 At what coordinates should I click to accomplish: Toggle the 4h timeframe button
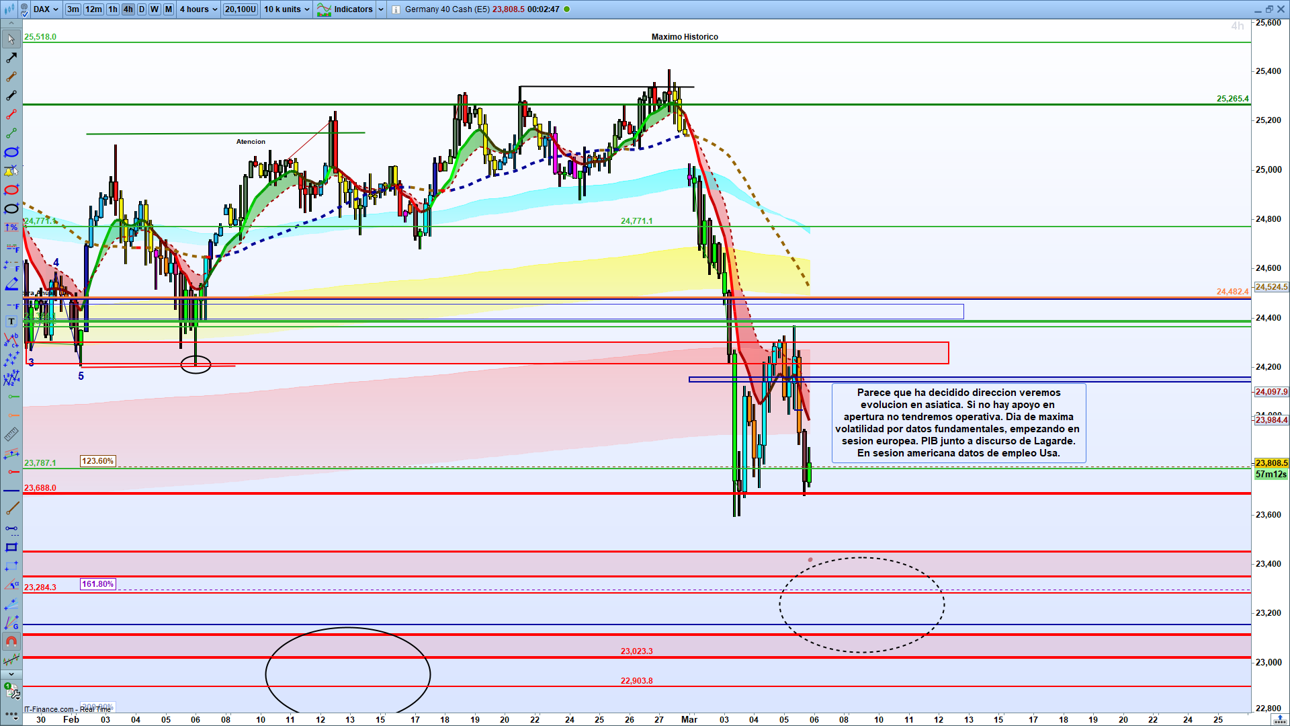[x=128, y=9]
